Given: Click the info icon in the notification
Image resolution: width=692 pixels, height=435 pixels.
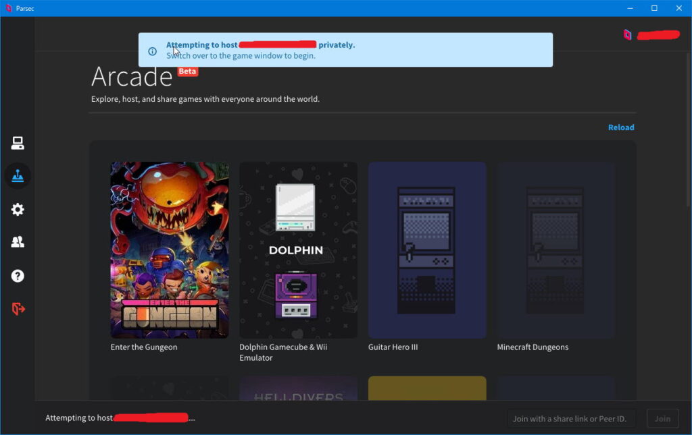Looking at the screenshot, I should (152, 51).
